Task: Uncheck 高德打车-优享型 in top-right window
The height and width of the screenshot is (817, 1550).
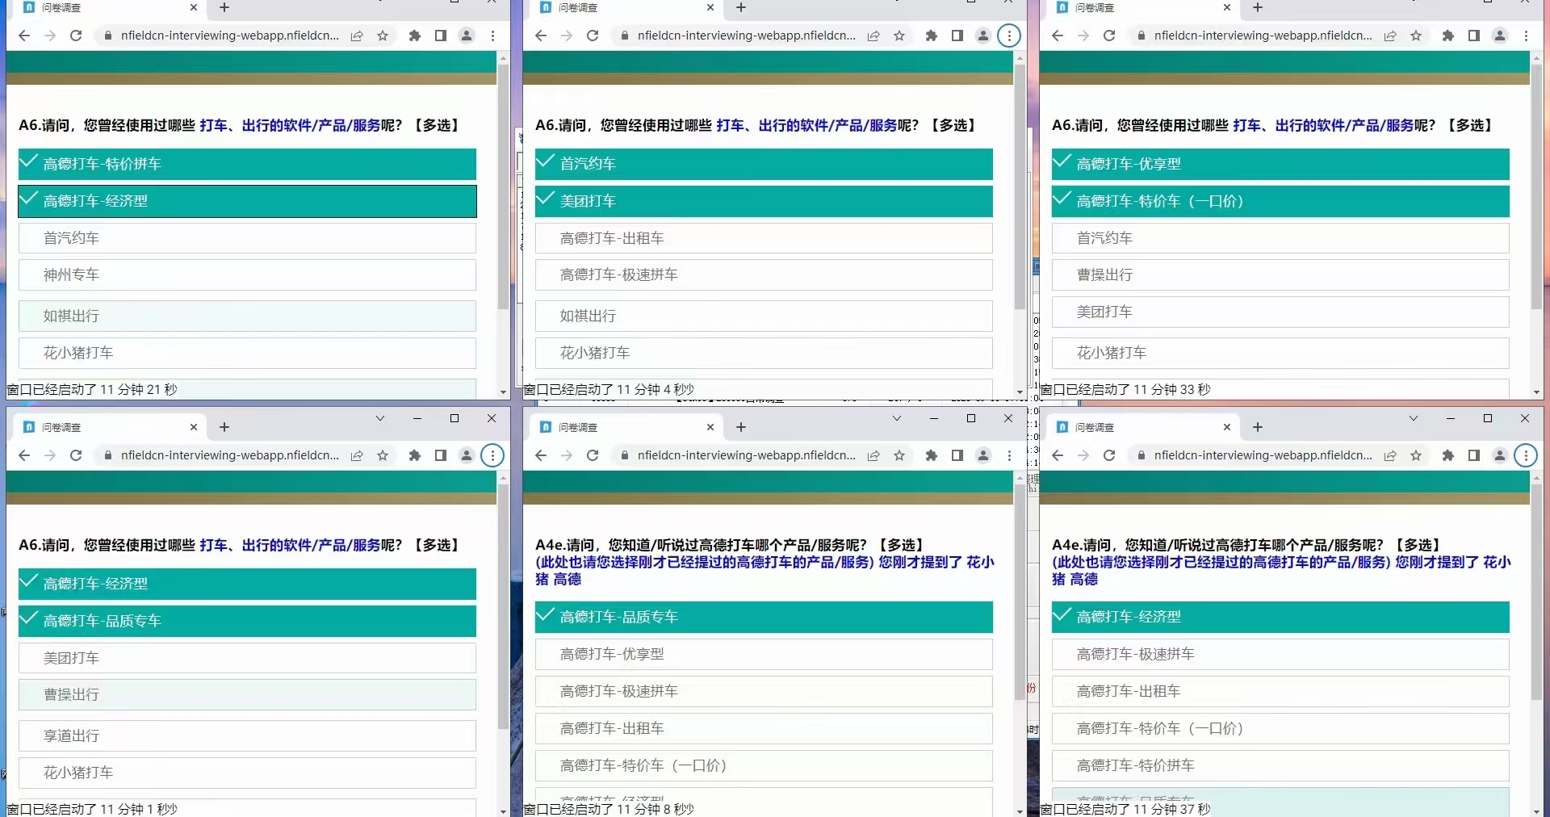Action: (x=1280, y=164)
